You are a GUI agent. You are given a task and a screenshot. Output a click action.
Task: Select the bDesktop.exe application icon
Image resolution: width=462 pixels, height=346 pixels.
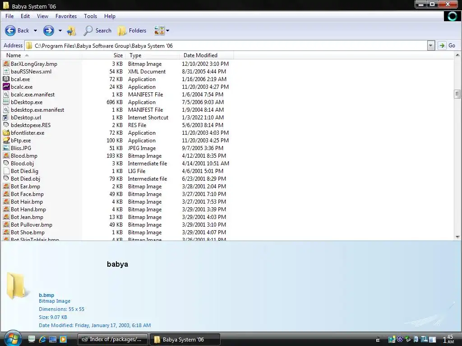6,102
